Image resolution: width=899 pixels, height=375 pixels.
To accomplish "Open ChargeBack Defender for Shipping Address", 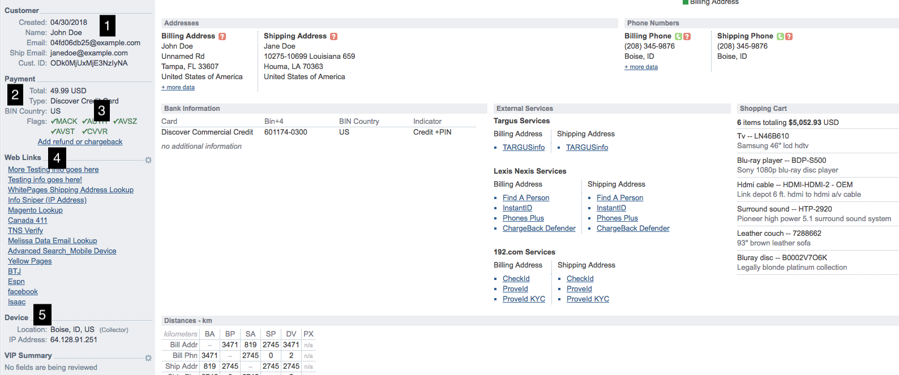I will point(633,229).
